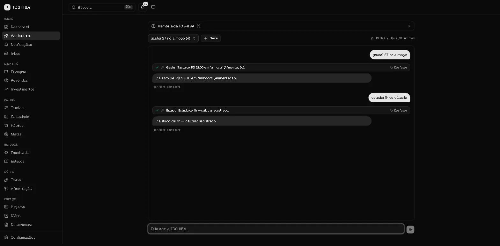500x246 pixels.
Task: Click the monitor display icon in top bar
Action: pyautogui.click(x=153, y=7)
